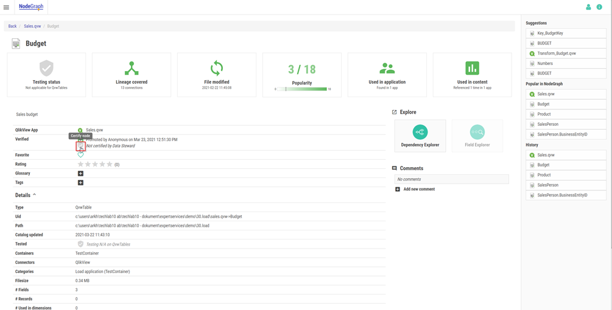Click the Explore external-link icon
The height and width of the screenshot is (310, 612).
point(394,112)
